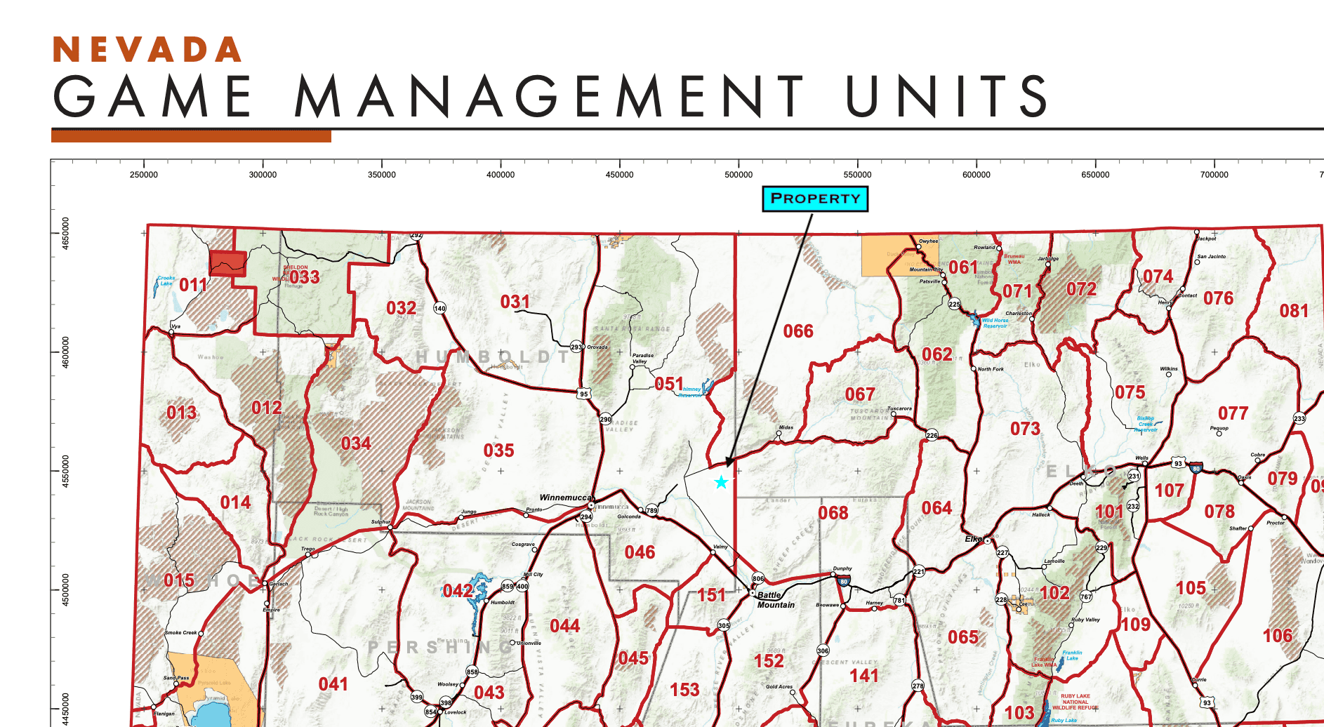The height and width of the screenshot is (727, 1324).
Task: Select the Battle Mountain city label
Action: pos(776,600)
